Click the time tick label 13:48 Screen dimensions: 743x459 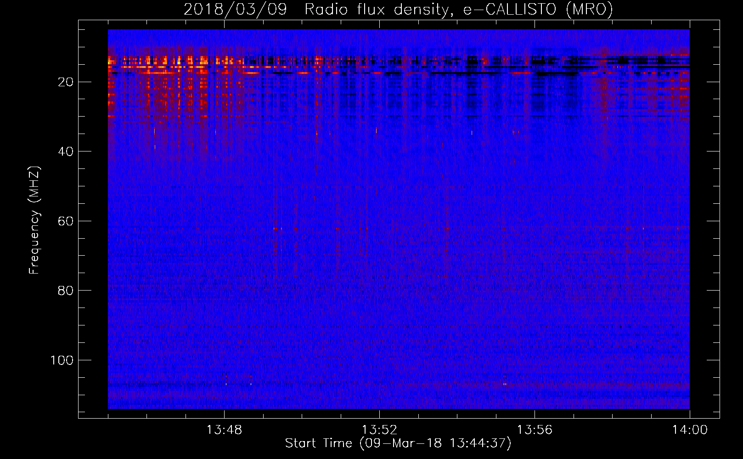pyautogui.click(x=224, y=430)
